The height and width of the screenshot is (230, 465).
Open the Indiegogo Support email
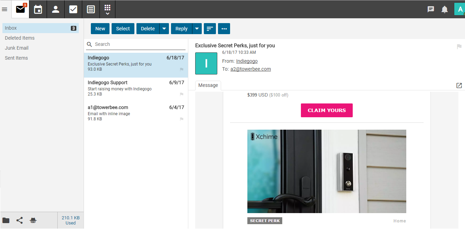[136, 90]
